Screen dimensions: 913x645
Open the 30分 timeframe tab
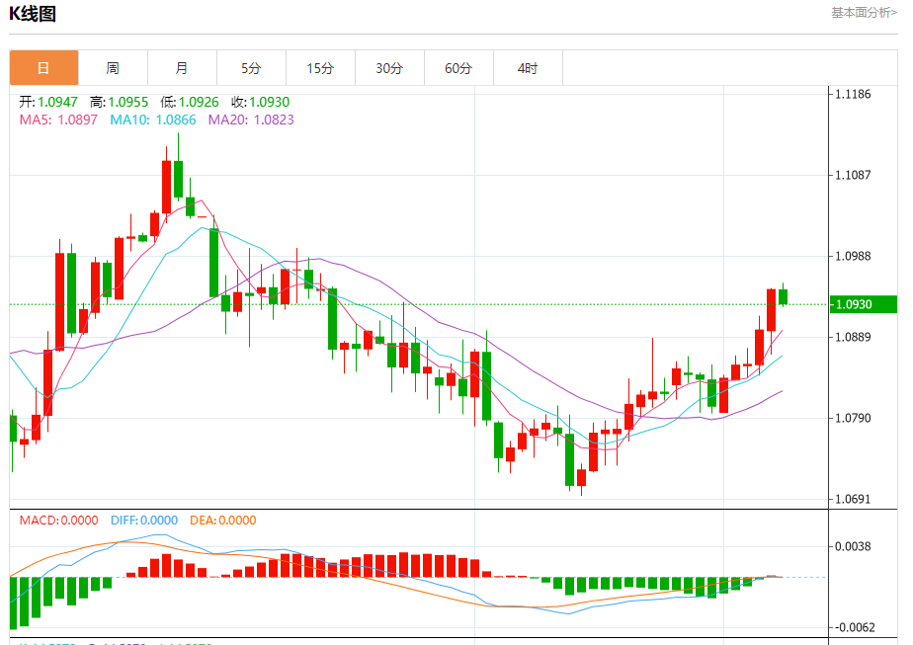(x=389, y=68)
